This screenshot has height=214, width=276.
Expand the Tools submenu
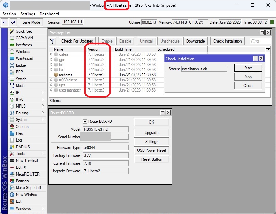[x=43, y=154]
